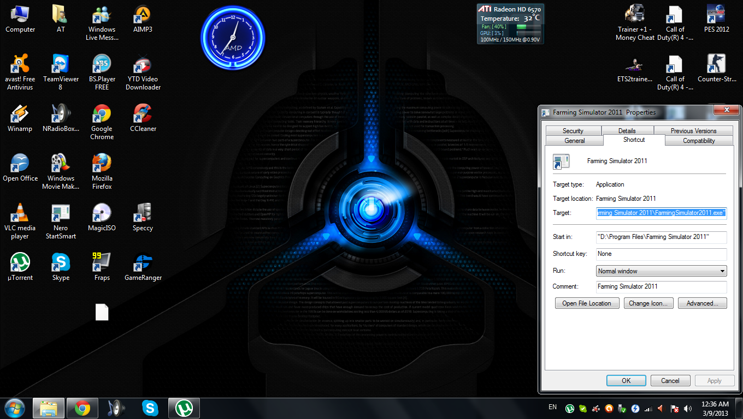743x419 pixels.
Task: Click the Skype taskbar icon
Action: pyautogui.click(x=150, y=408)
